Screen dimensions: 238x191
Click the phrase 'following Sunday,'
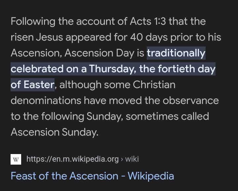point(82,116)
